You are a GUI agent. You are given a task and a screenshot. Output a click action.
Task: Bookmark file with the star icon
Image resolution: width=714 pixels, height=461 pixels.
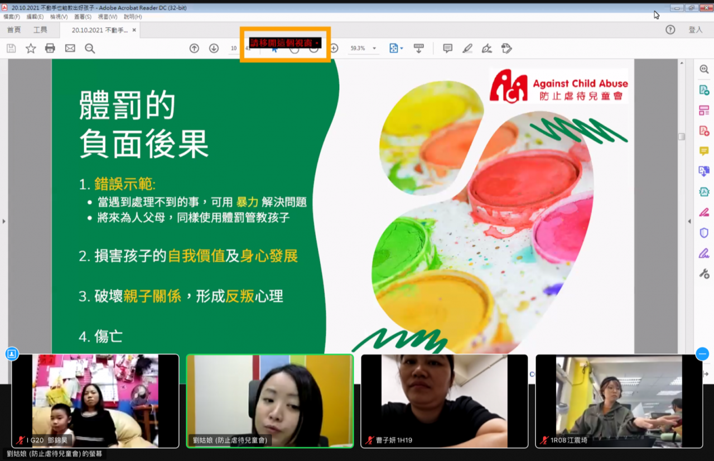(x=31, y=49)
